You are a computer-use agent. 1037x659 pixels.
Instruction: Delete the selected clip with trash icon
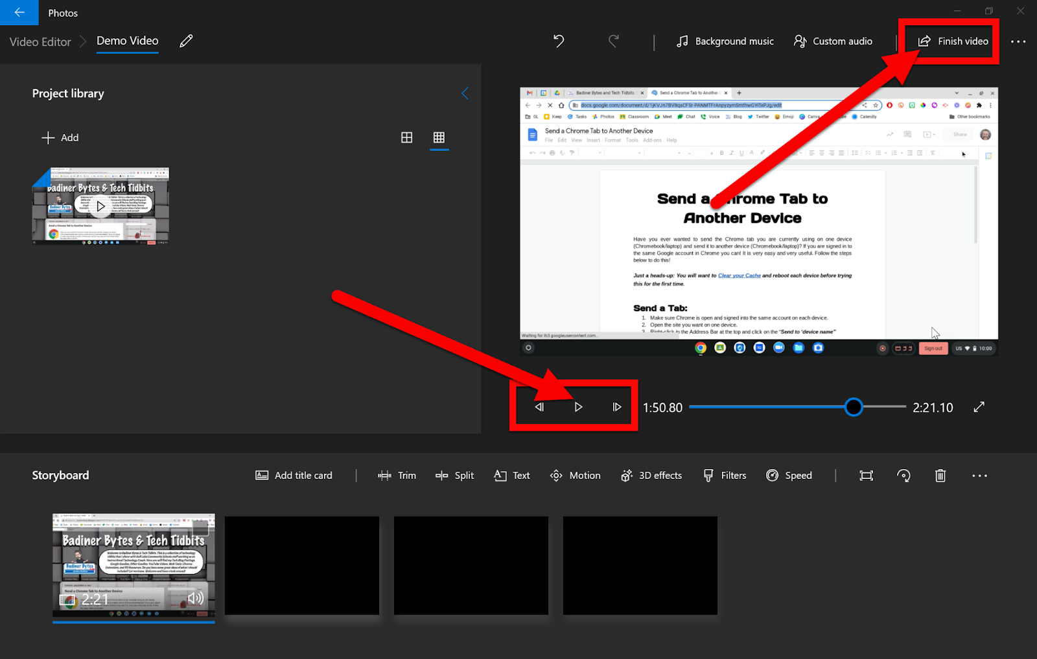pyautogui.click(x=940, y=476)
